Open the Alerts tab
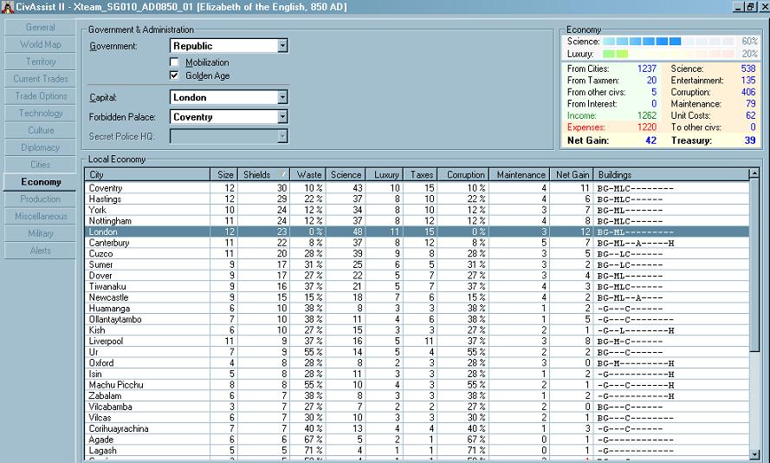This screenshot has height=463, width=770. coord(40,251)
